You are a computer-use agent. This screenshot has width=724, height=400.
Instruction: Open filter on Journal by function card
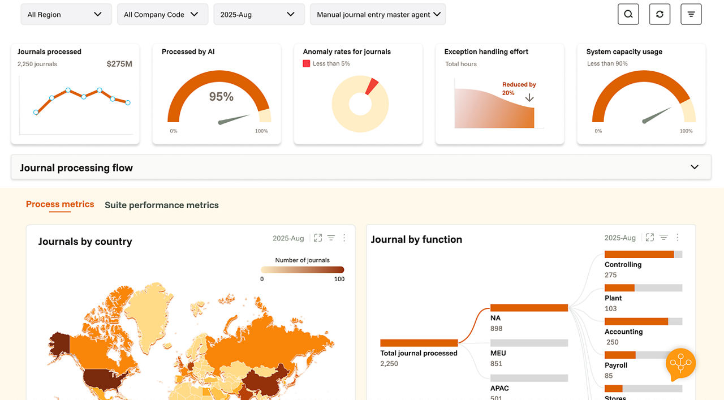pyautogui.click(x=663, y=238)
